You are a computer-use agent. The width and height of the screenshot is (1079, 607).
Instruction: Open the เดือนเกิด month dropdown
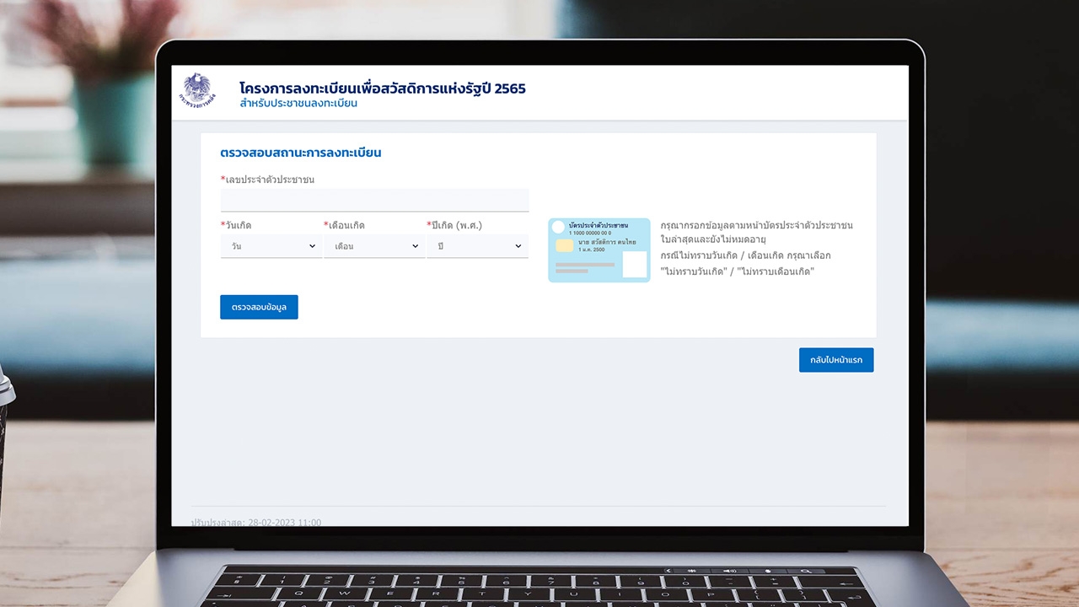pos(373,246)
